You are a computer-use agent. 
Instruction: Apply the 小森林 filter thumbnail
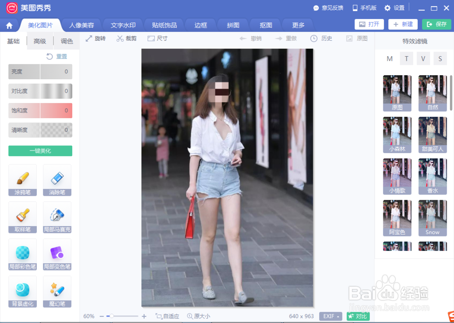pos(397,135)
